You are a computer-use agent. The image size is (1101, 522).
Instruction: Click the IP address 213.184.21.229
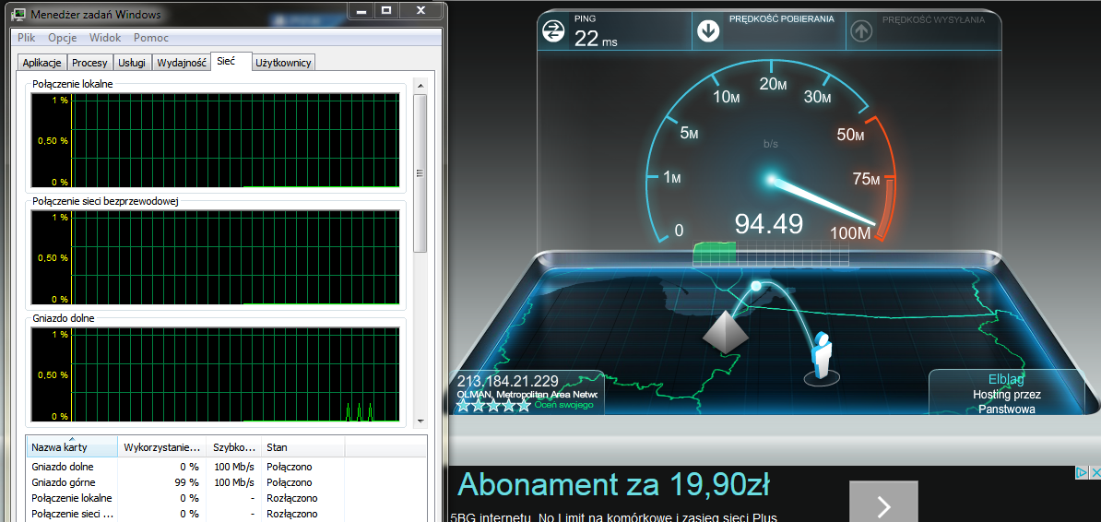point(508,382)
